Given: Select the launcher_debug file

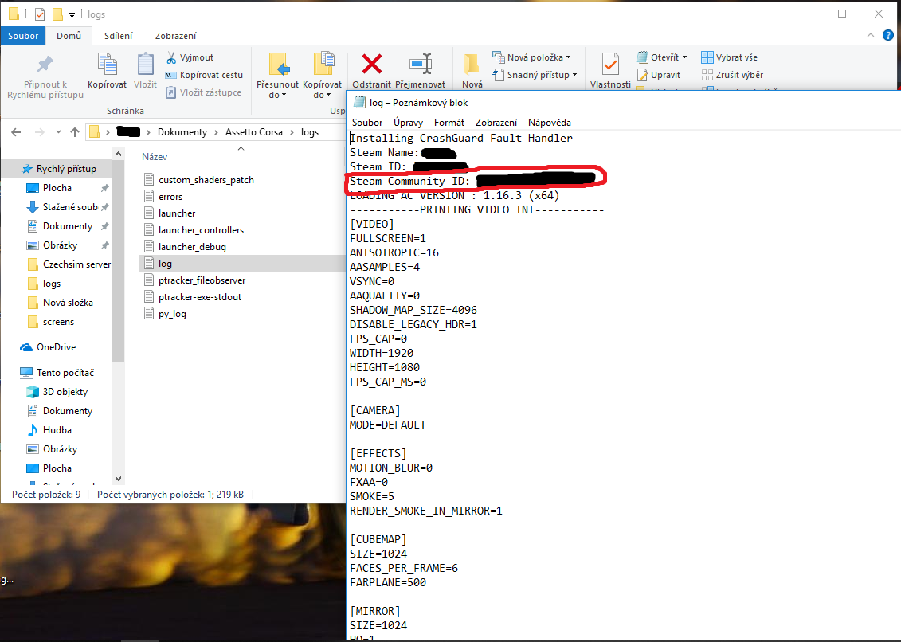Looking at the screenshot, I should click(x=185, y=247).
